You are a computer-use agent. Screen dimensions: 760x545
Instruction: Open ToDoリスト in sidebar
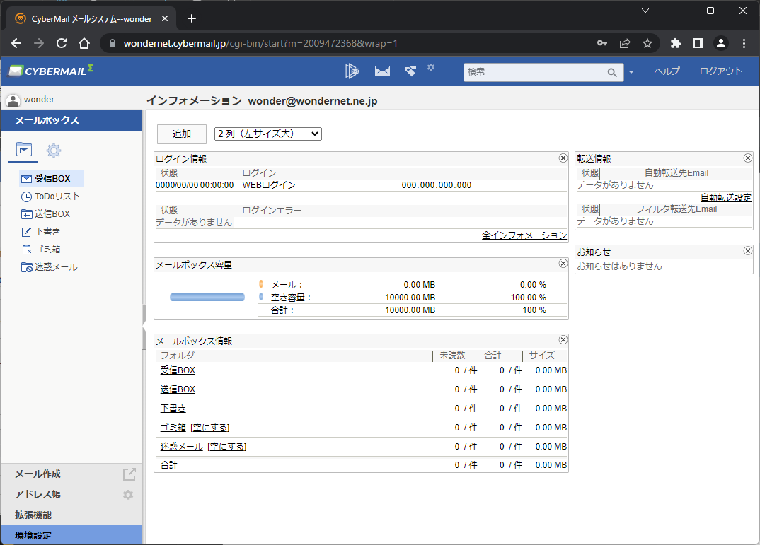57,197
